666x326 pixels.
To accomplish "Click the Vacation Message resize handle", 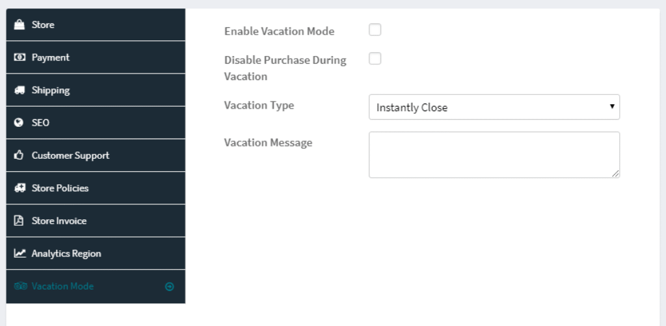I will pyautogui.click(x=615, y=174).
